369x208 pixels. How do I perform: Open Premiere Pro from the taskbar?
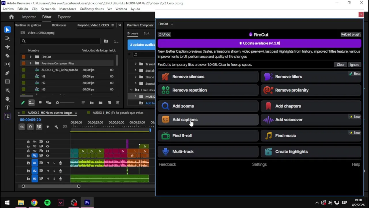[x=87, y=203]
